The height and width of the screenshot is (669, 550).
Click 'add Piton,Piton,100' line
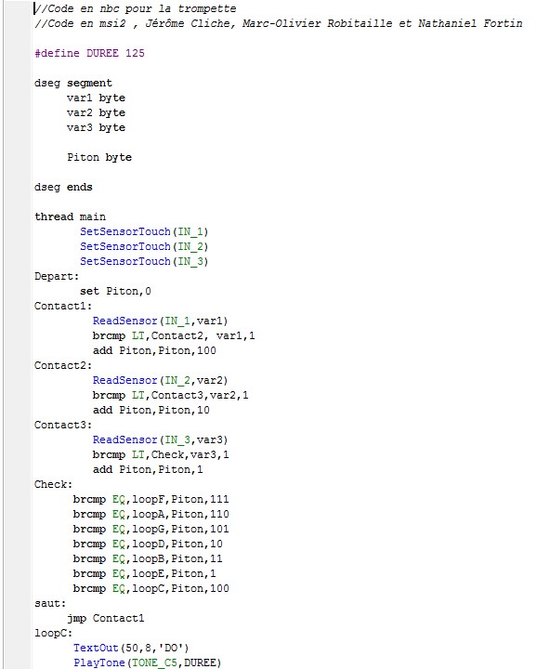pyautogui.click(x=154, y=350)
